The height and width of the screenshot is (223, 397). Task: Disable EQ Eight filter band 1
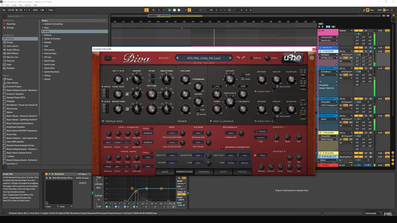(x=106, y=207)
